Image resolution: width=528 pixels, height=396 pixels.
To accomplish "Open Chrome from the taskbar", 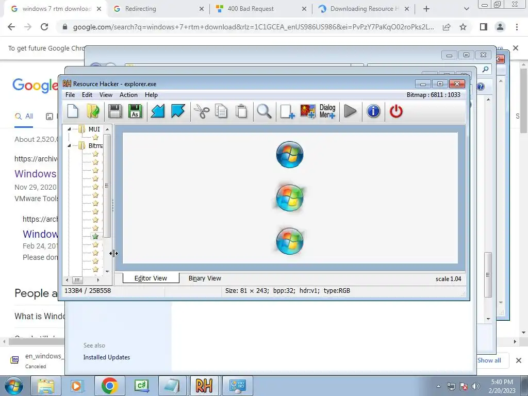I will (x=109, y=386).
